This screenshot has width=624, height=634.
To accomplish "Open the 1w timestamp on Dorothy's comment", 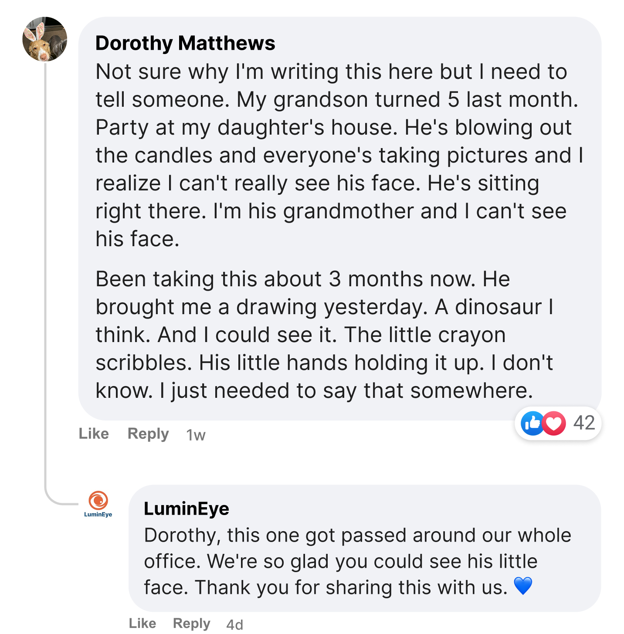I will [196, 435].
